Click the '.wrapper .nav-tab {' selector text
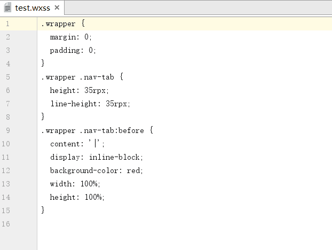 82,77
